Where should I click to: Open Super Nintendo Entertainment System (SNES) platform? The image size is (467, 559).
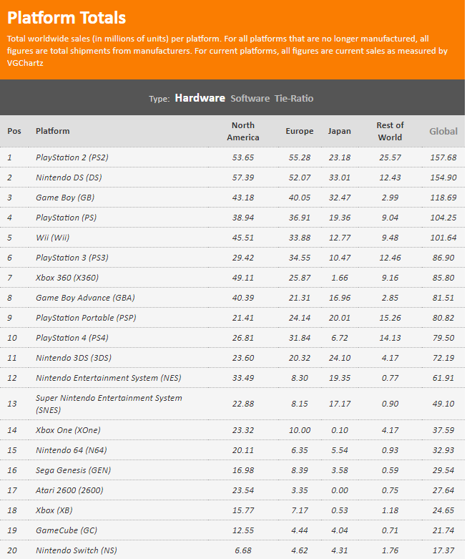tap(109, 404)
